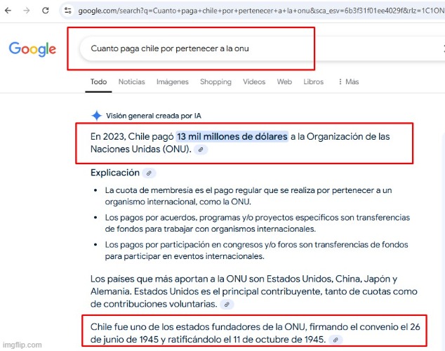Open the Libros tab
Screen dimensions: 445x351
313,81
